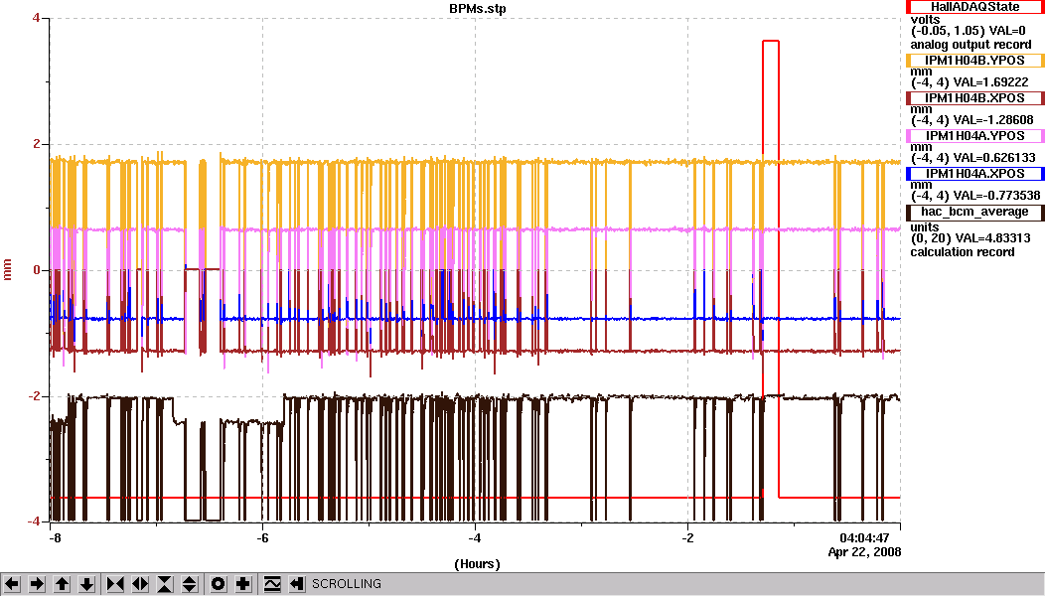Select the HallADAQState curve legend label
1045x596 pixels.
tap(975, 7)
